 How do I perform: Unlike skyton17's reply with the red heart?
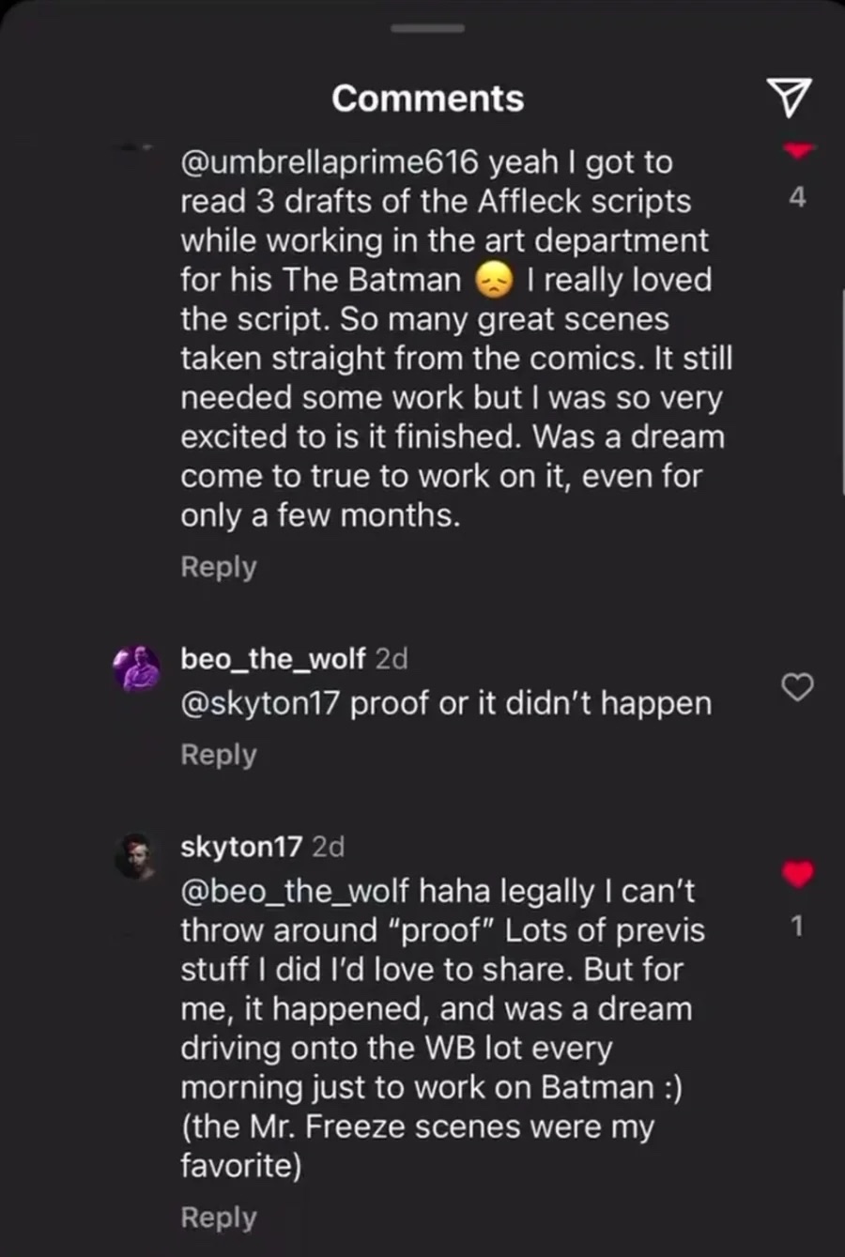click(797, 875)
